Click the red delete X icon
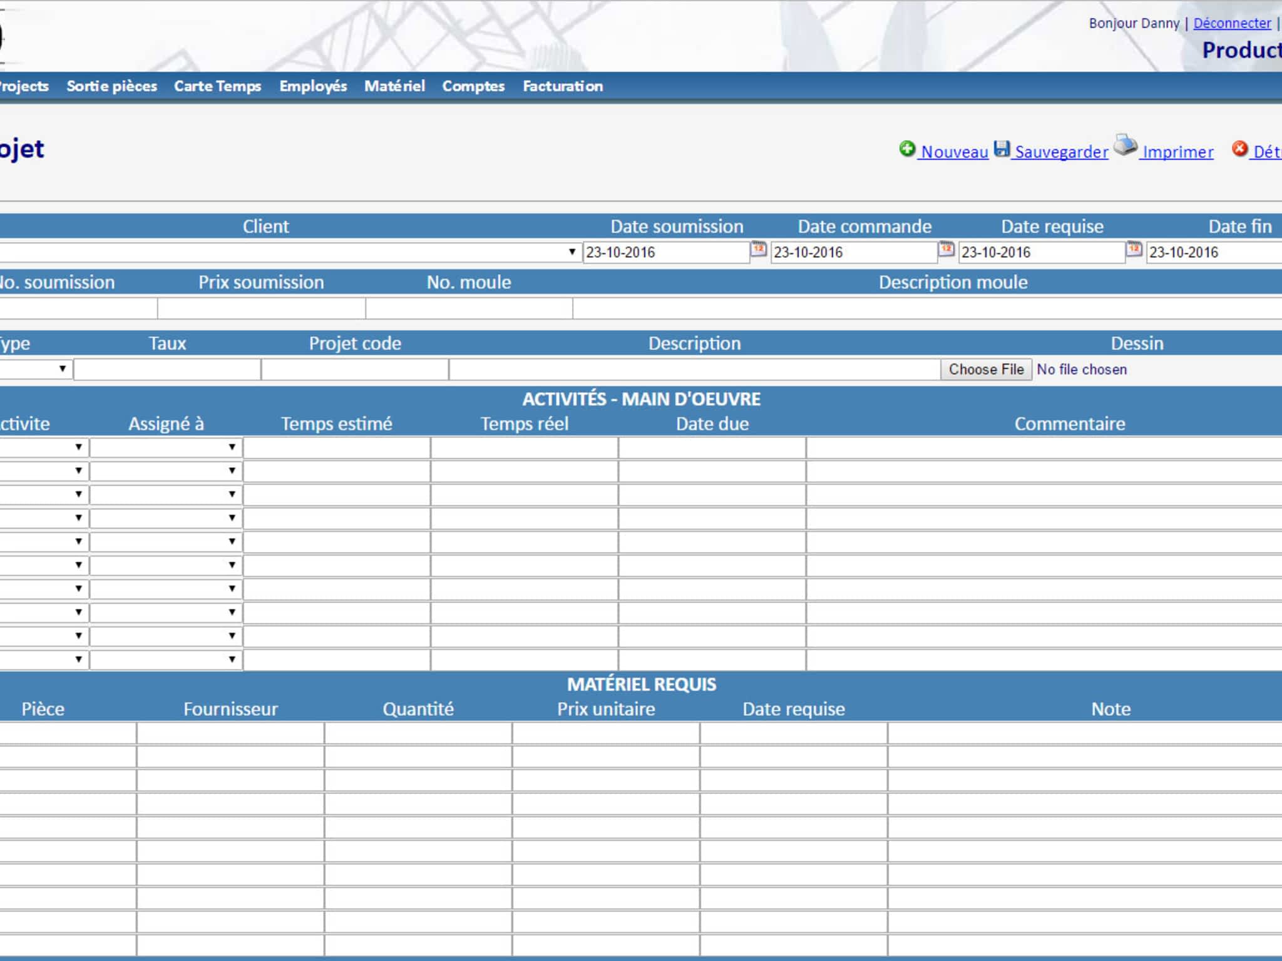Screen dimensions: 1282x961 tap(1239, 149)
